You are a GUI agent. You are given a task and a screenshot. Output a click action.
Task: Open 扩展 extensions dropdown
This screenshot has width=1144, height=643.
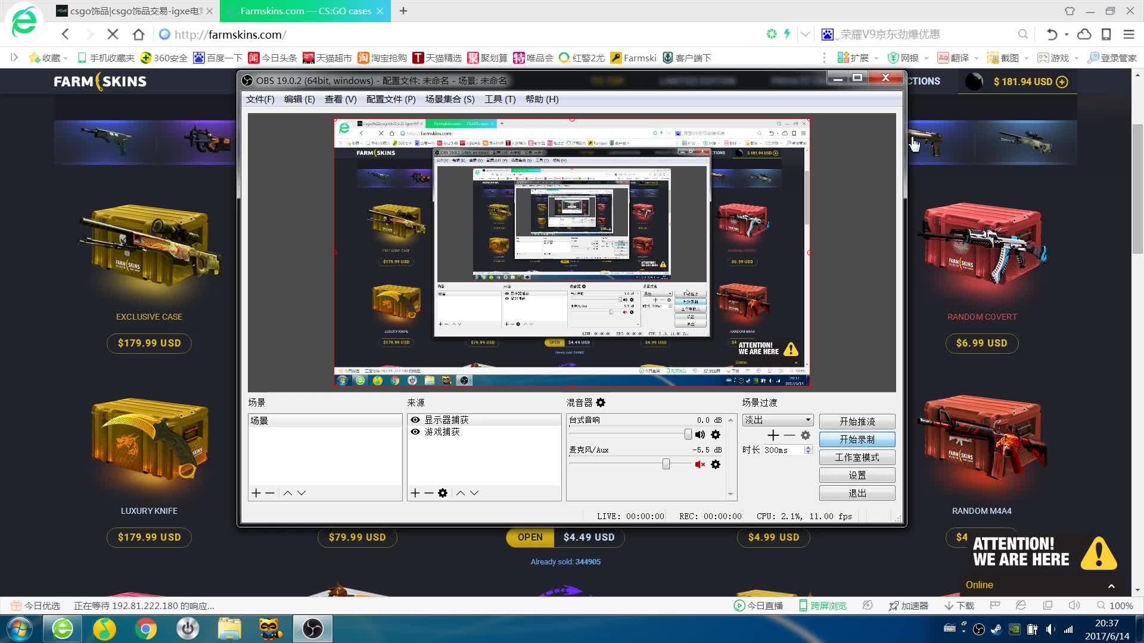click(858, 58)
